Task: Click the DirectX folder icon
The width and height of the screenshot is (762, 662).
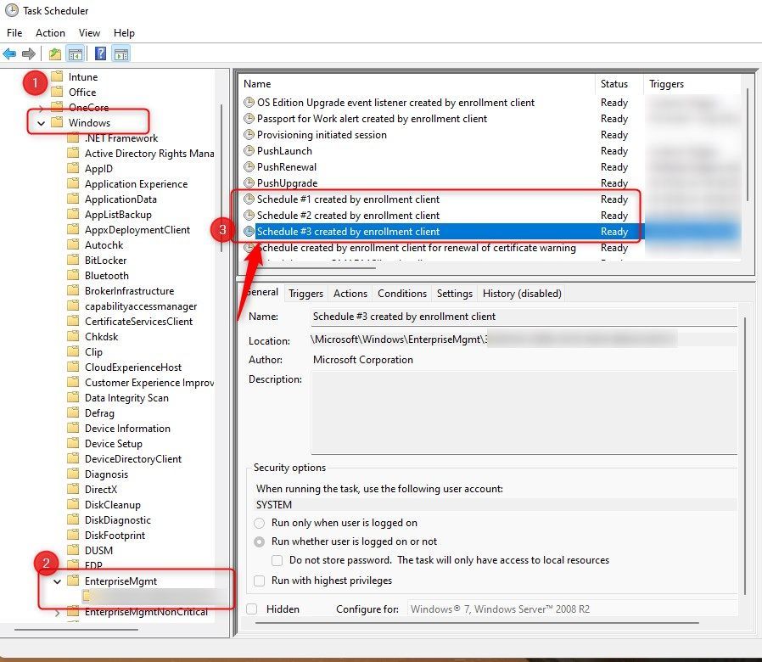Action: tap(73, 489)
